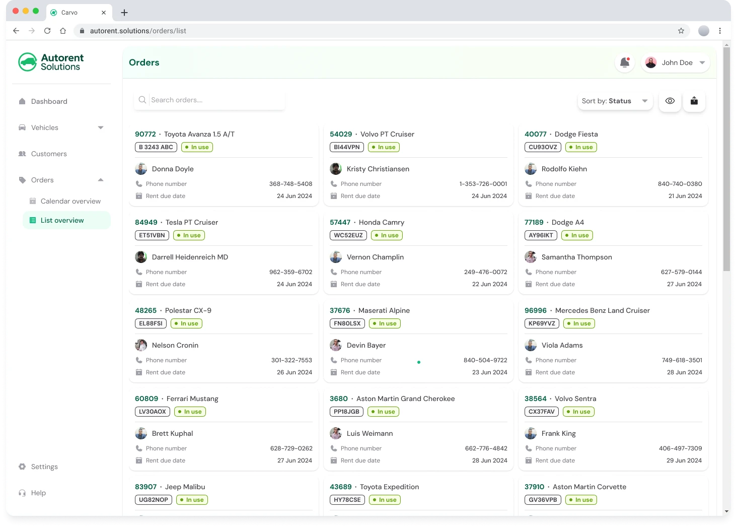Click the export/upload icon near Sort by

[694, 101]
